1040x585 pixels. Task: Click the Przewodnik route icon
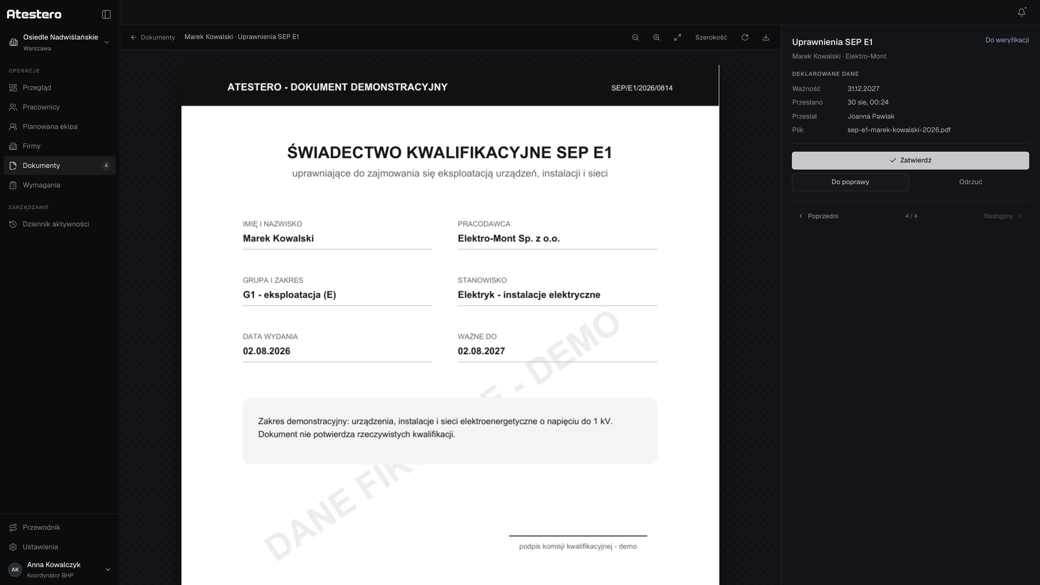13,528
